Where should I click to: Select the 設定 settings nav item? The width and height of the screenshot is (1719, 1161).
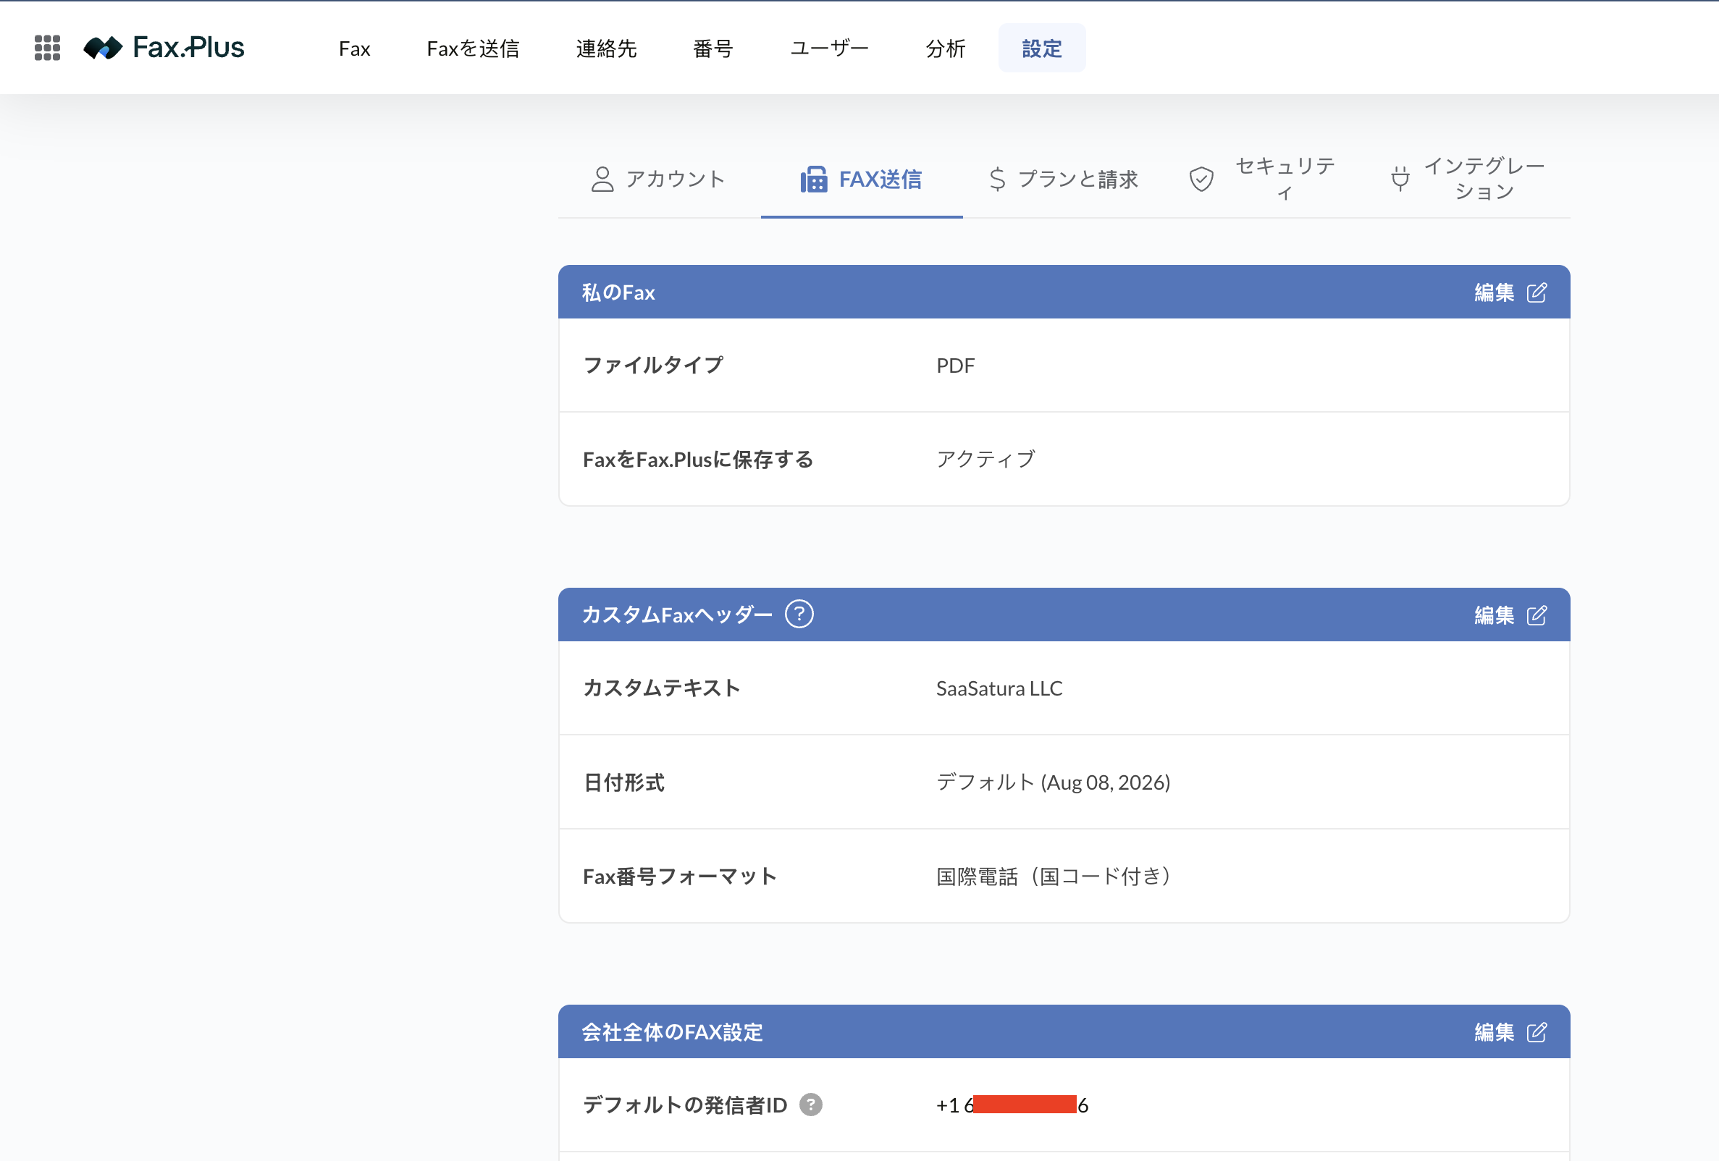1041,48
